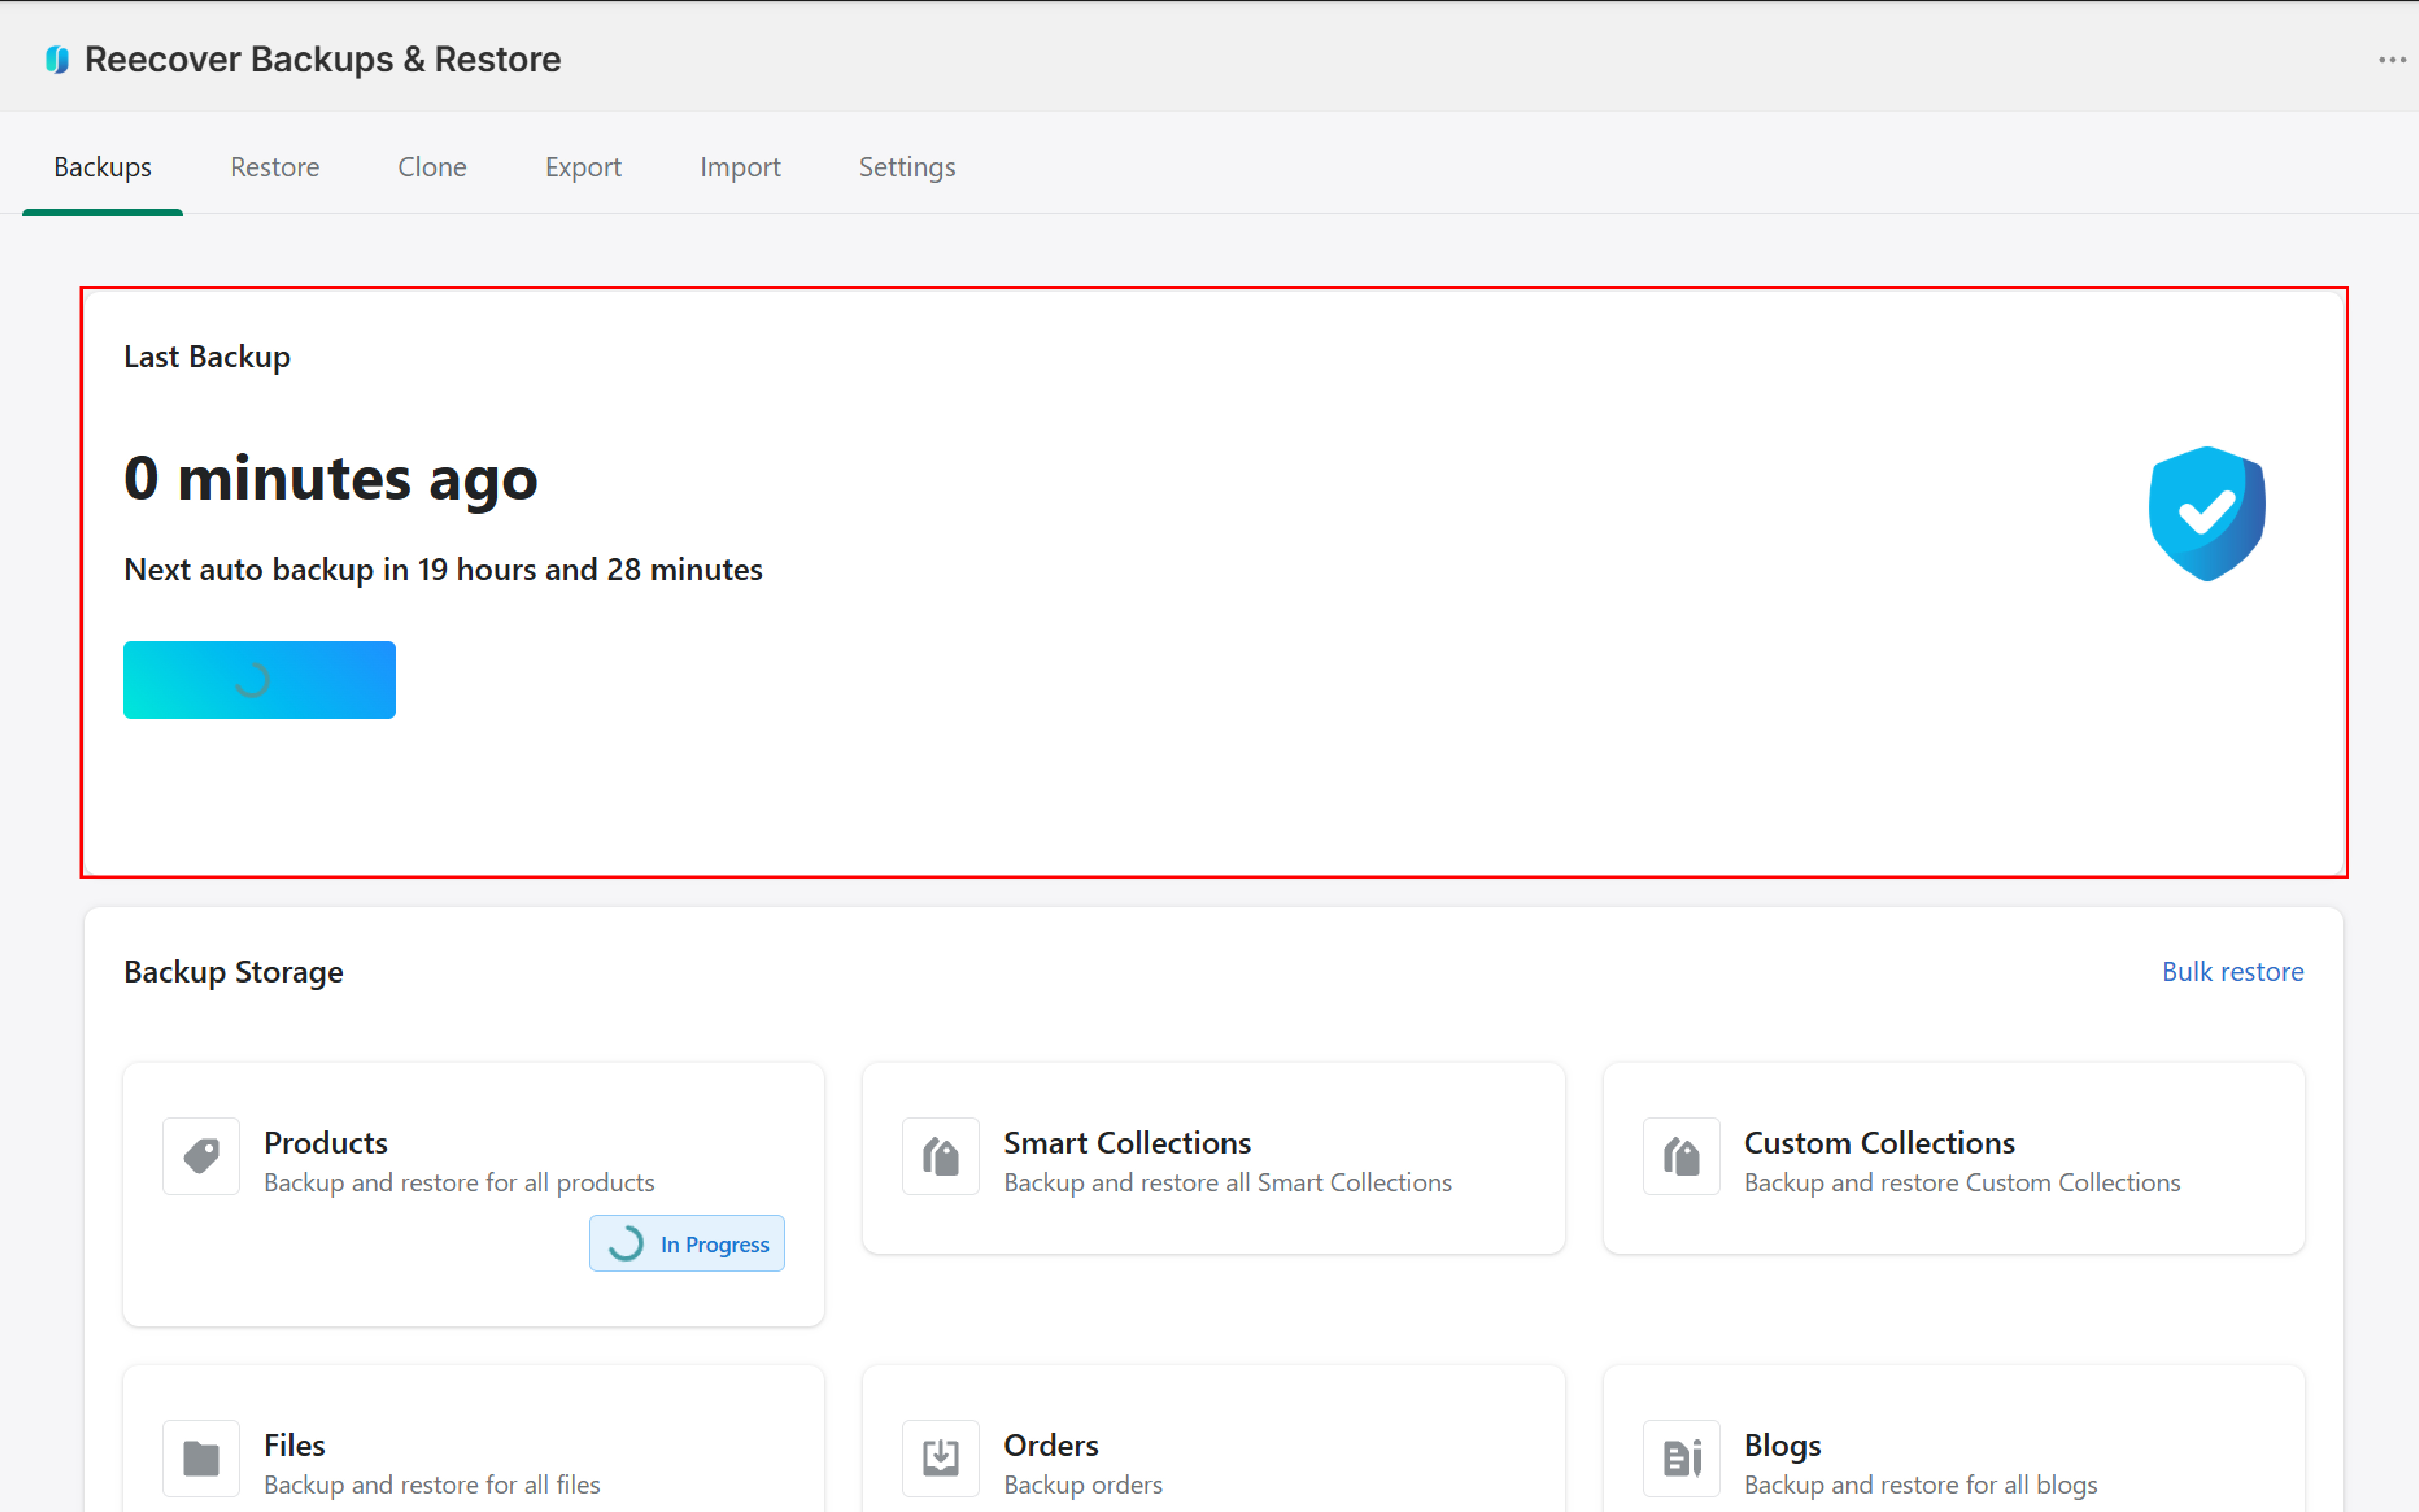
Task: Click the Products tag icon
Action: [201, 1156]
